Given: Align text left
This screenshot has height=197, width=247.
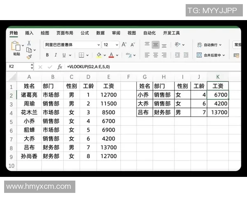Looking at the screenshot, I should point(147,55).
